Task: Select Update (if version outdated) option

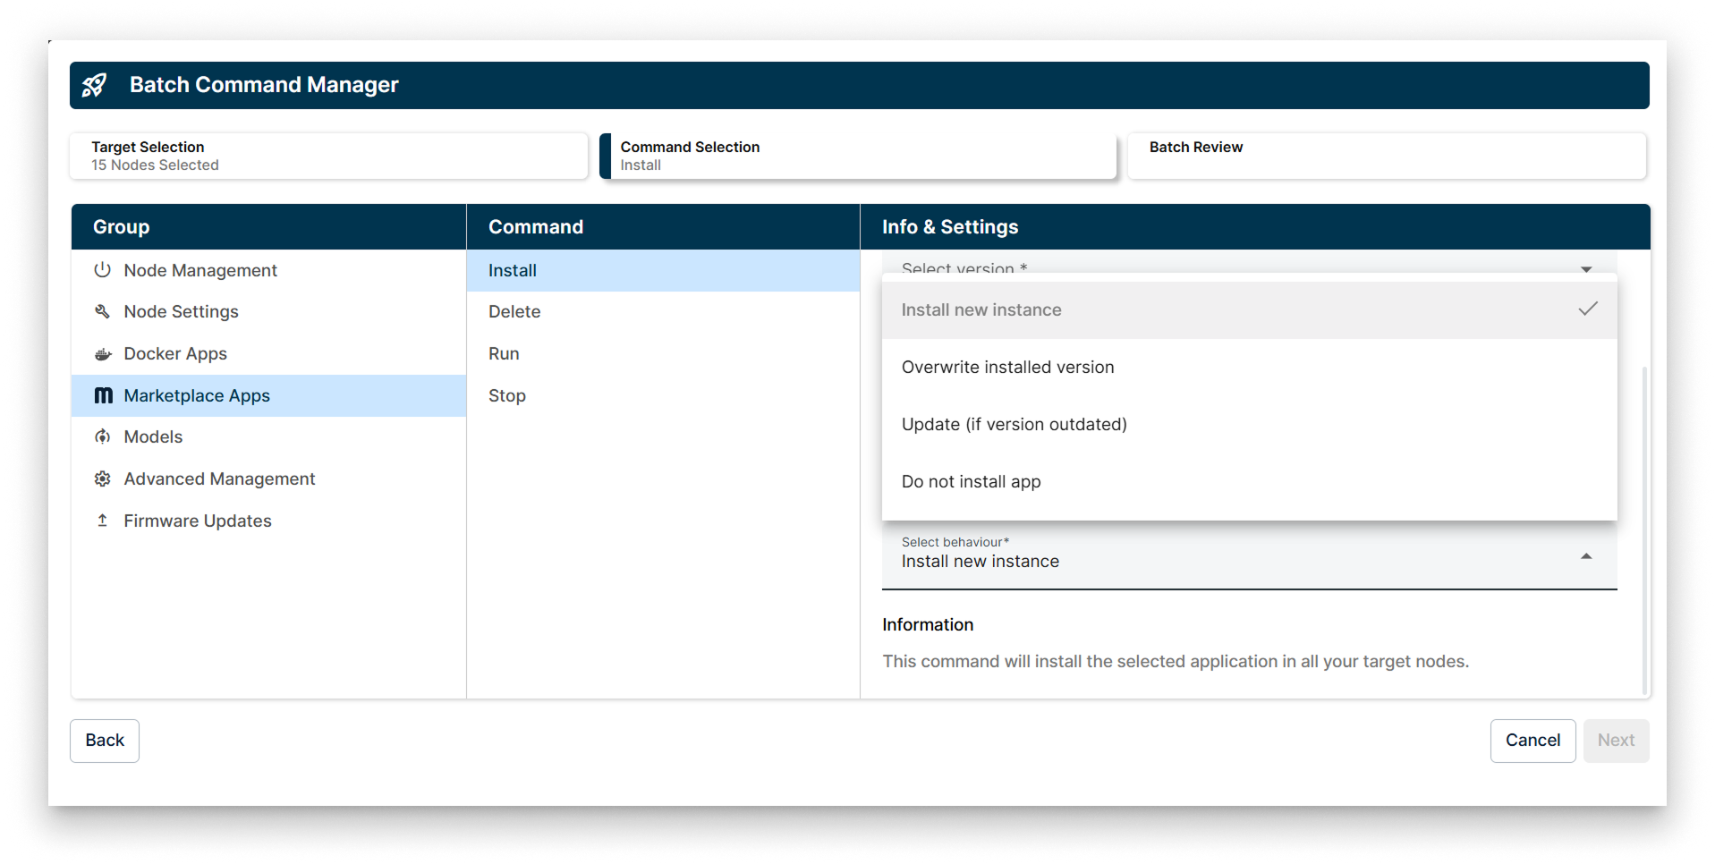Action: [x=1014, y=424]
